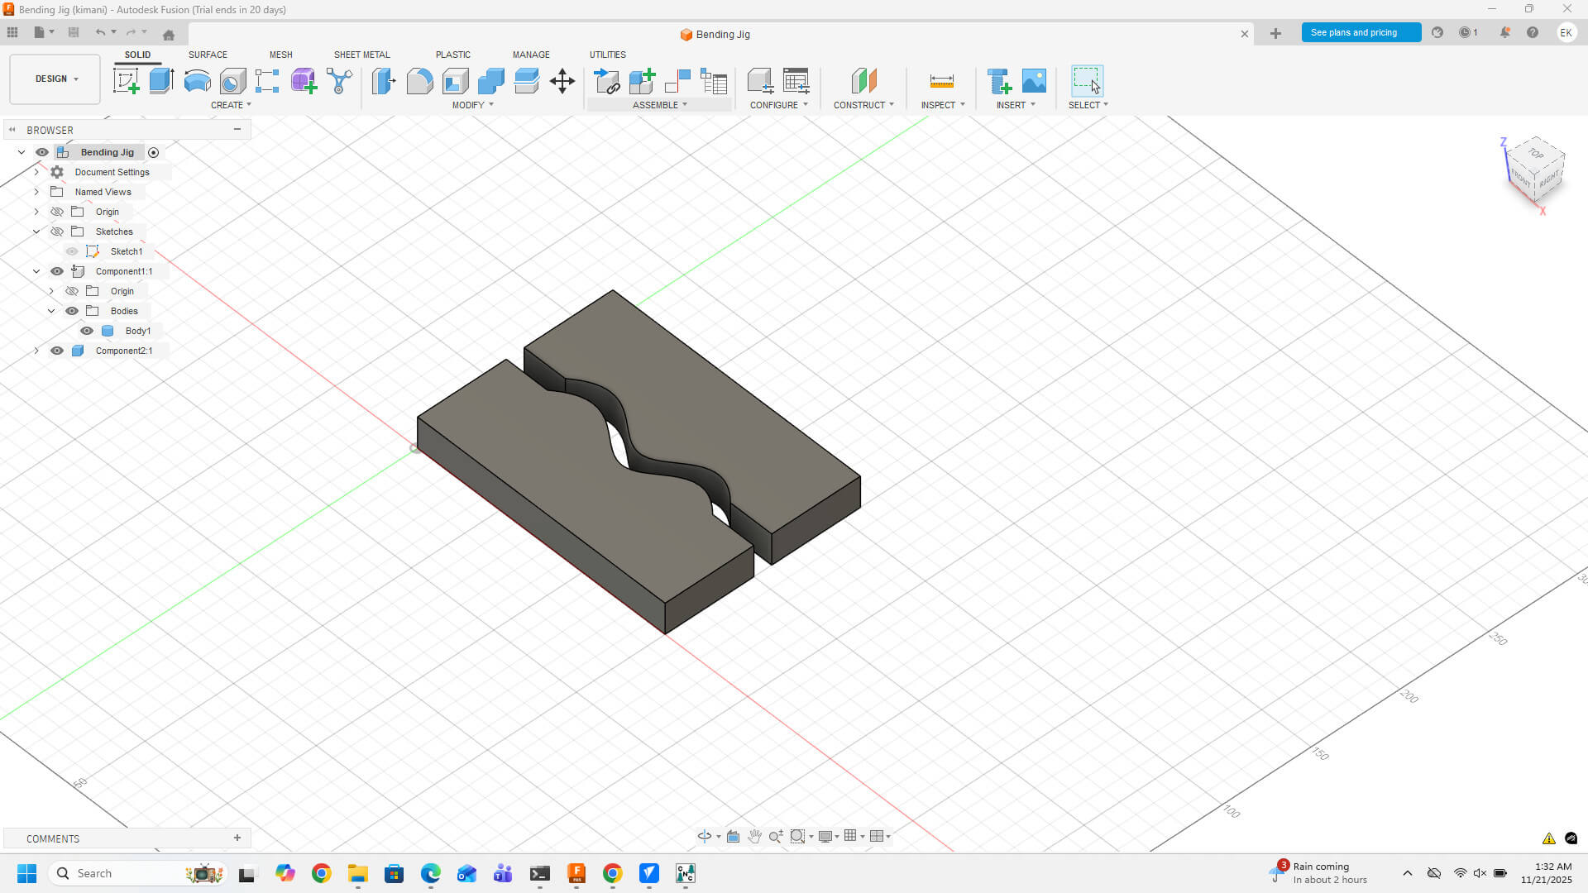1588x893 pixels.
Task: Open Microsoft Edge from the taskbar
Action: pos(430,873)
